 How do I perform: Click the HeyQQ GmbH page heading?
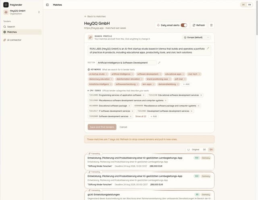[x=97, y=23]
